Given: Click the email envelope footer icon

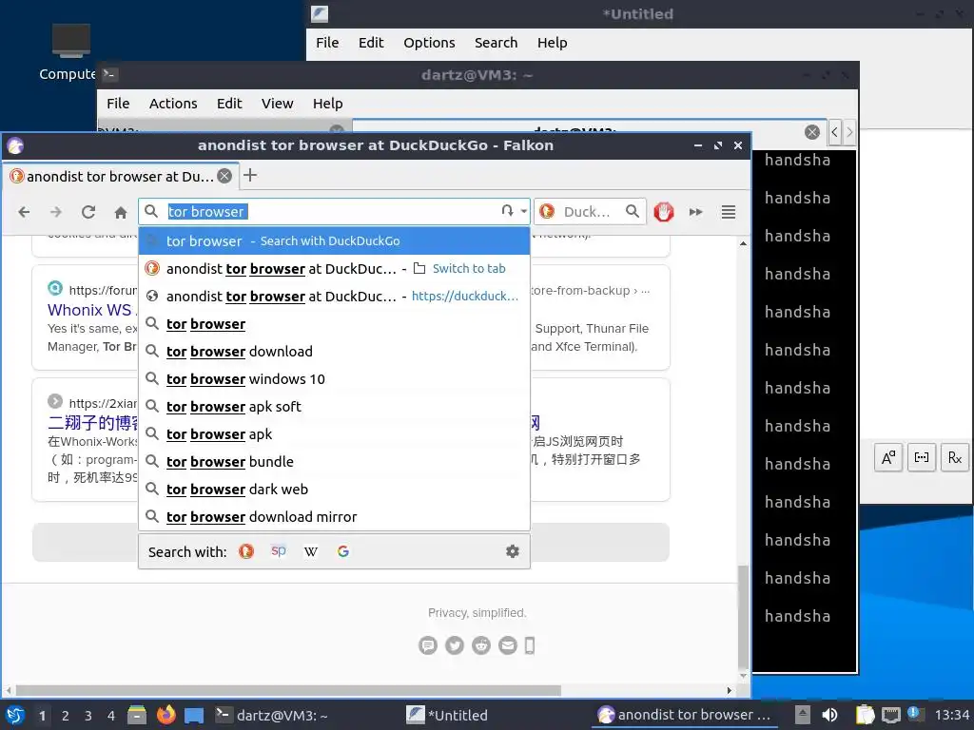Looking at the screenshot, I should coord(508,645).
